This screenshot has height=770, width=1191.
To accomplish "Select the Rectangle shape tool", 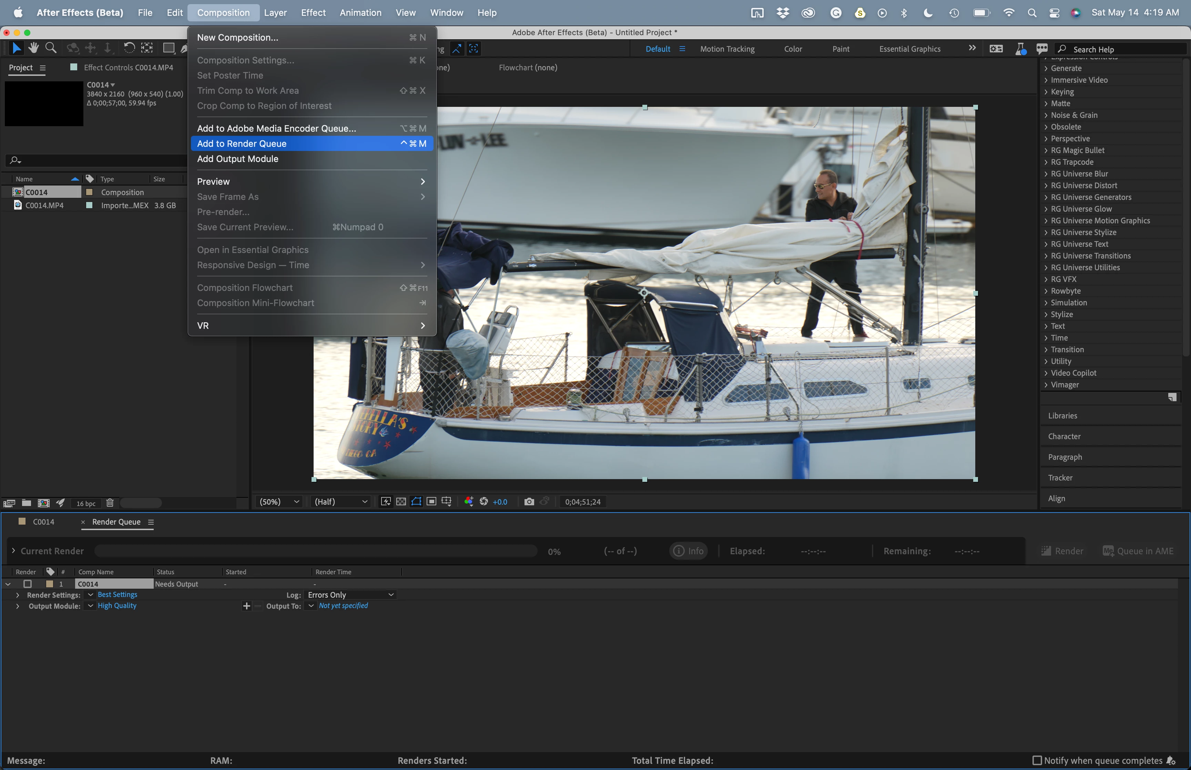I will coord(169,48).
